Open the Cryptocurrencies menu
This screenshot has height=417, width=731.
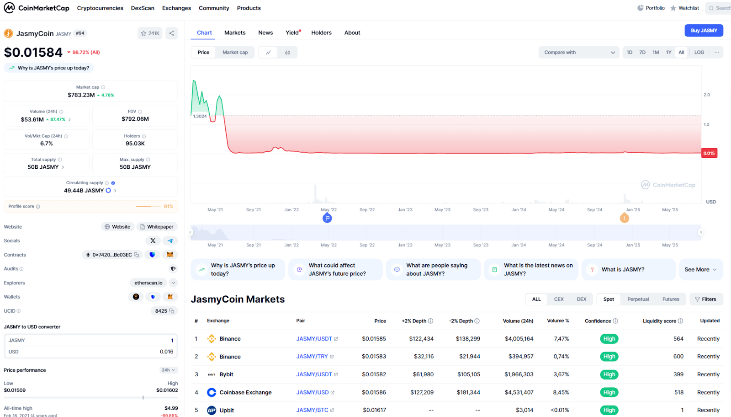(x=100, y=8)
